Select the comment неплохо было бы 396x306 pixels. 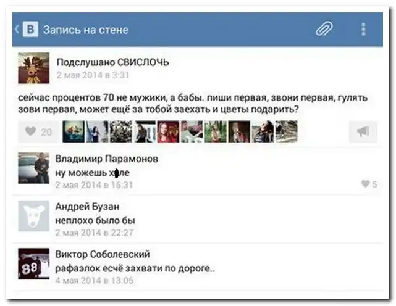[95, 220]
